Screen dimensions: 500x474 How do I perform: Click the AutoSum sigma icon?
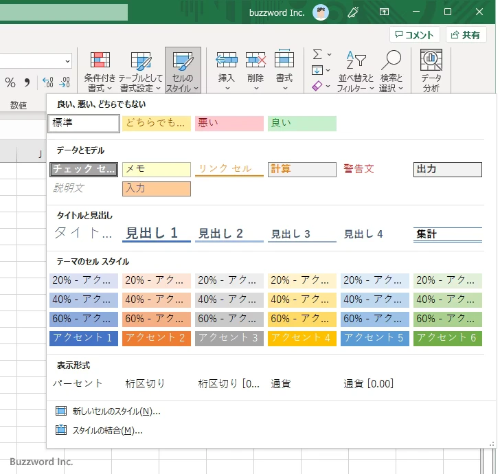[x=317, y=54]
